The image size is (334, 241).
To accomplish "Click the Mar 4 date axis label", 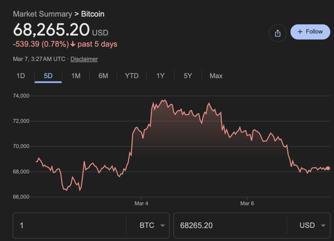I will click(x=141, y=204).
